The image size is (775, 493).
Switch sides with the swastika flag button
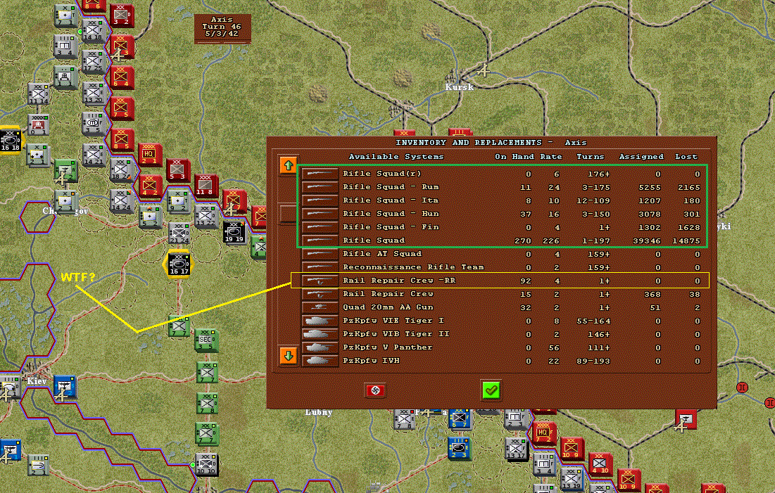click(375, 391)
